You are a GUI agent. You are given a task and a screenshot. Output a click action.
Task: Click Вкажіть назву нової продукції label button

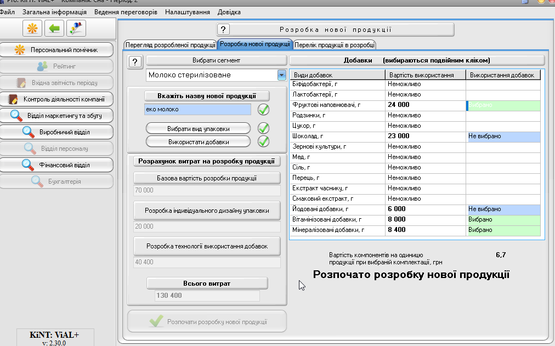pos(207,96)
